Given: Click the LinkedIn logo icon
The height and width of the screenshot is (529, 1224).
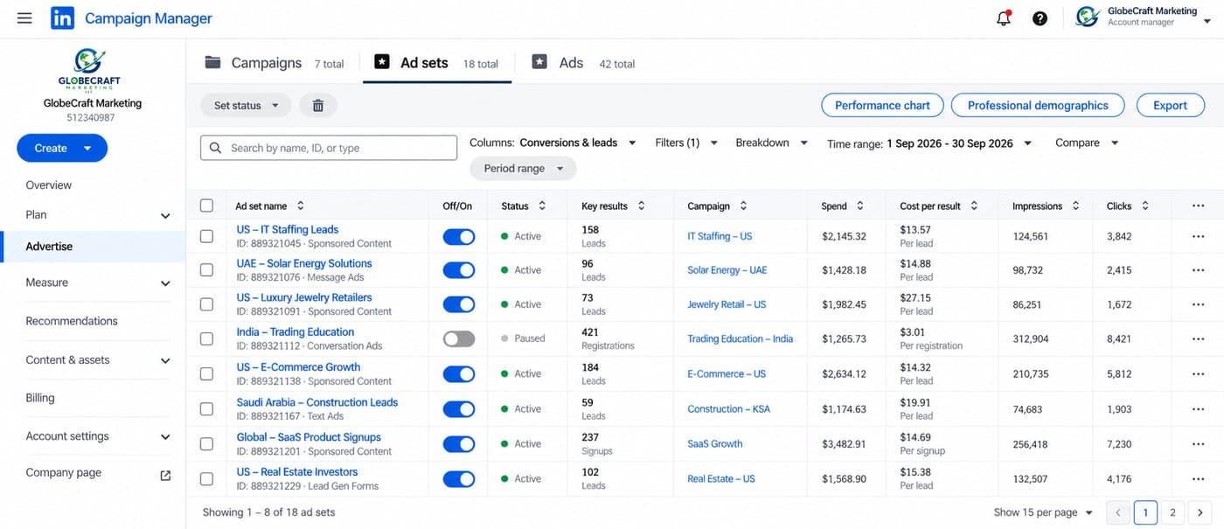Looking at the screenshot, I should 62,17.
